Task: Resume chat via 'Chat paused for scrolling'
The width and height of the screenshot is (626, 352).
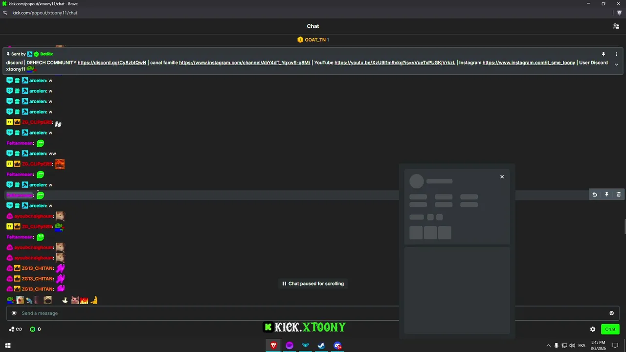Action: (x=313, y=284)
